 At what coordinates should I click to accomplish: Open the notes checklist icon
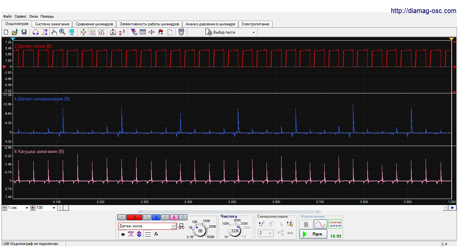point(170,32)
